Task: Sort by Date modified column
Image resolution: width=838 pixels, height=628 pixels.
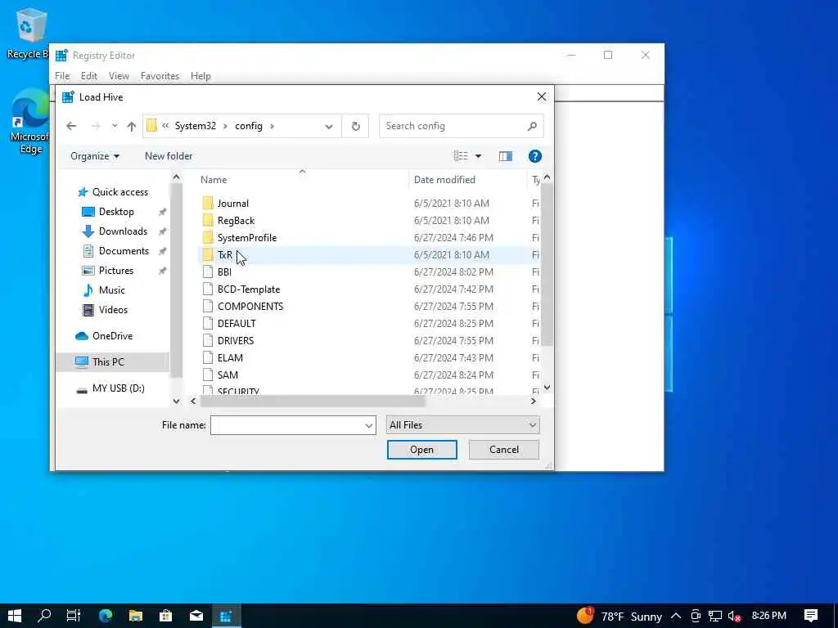Action: 444,180
